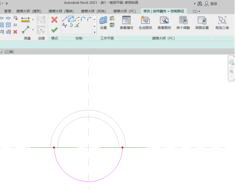Click the red Delete X icon
The height and width of the screenshot is (190, 235).
[15, 32]
